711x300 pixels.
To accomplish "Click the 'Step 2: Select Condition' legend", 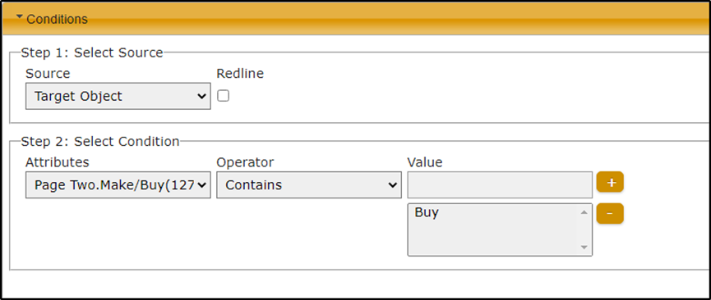I will tap(100, 141).
